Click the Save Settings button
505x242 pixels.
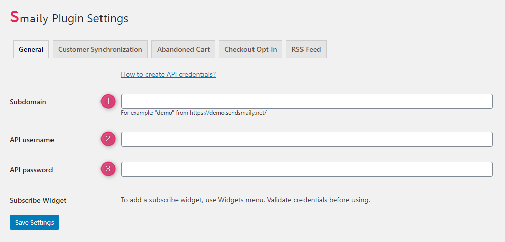pos(34,222)
